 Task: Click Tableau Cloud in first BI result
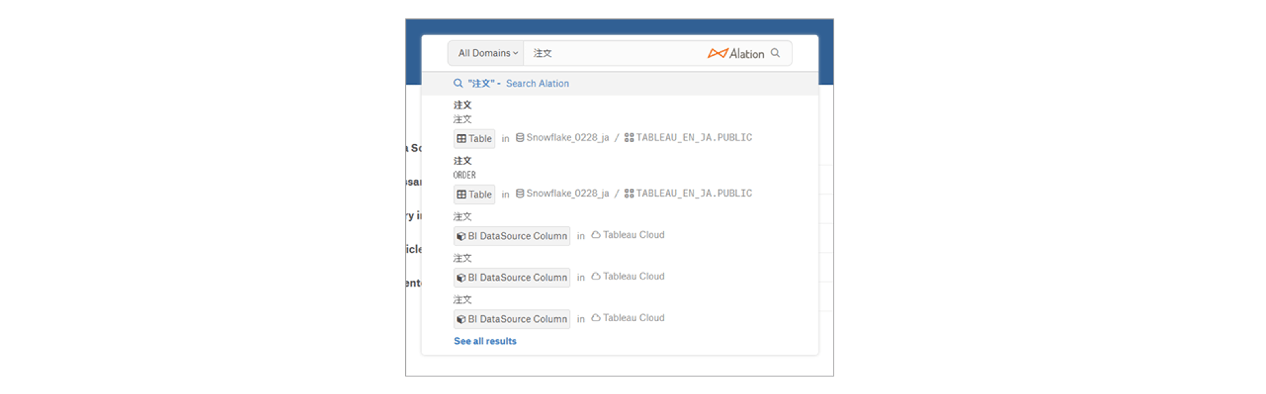click(x=634, y=235)
